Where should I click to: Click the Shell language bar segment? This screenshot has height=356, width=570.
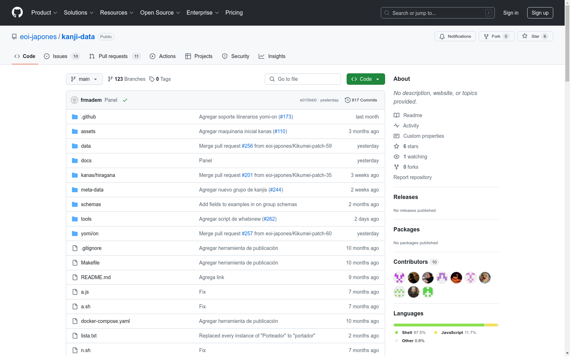click(x=439, y=325)
